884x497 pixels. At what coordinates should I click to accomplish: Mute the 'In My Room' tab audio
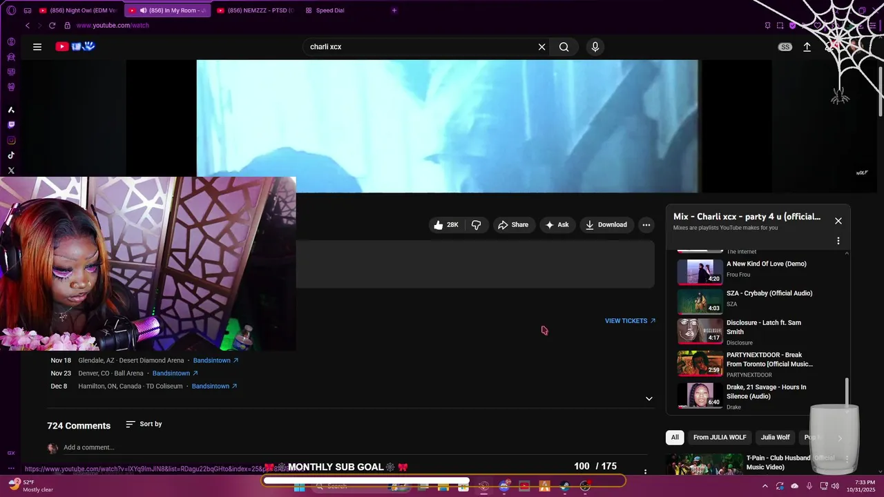(143, 10)
